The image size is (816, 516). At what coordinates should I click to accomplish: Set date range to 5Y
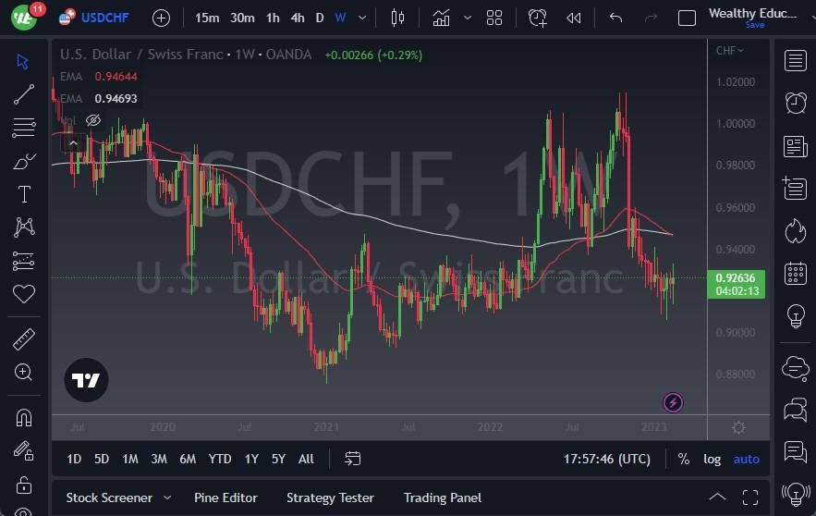click(278, 459)
